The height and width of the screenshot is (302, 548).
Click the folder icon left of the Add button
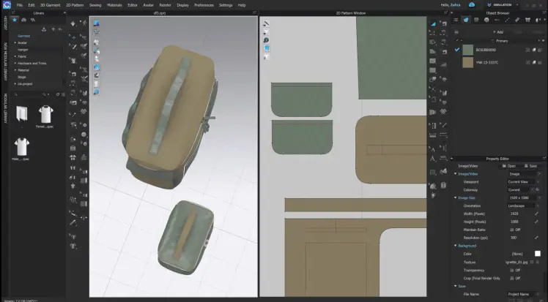coord(456,31)
